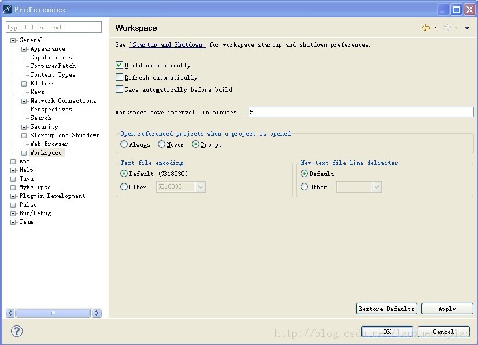Follow the 'Startup and Shutdown' link
The width and height of the screenshot is (478, 345).
point(168,45)
